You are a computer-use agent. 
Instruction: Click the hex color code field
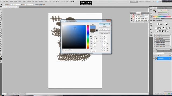pos(94,51)
